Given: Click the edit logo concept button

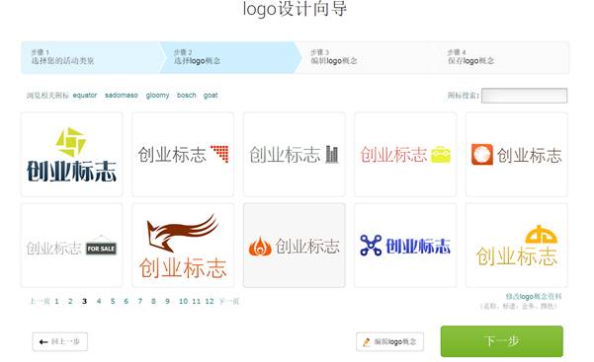Looking at the screenshot, I should pos(389,342).
